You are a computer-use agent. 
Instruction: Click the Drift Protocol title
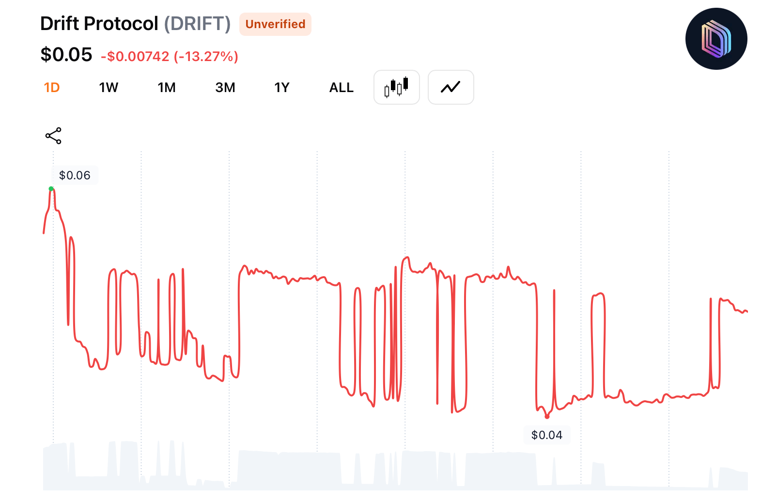(100, 23)
